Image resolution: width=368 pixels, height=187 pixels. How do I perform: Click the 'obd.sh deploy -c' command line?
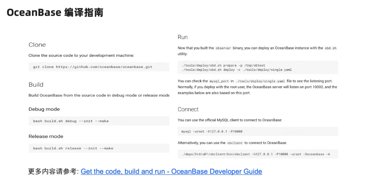236,70
